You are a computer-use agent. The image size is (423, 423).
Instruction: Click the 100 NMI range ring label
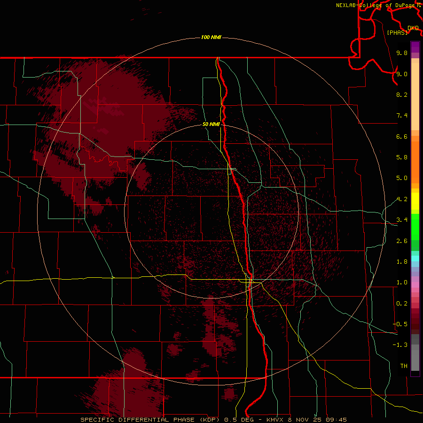(x=211, y=37)
